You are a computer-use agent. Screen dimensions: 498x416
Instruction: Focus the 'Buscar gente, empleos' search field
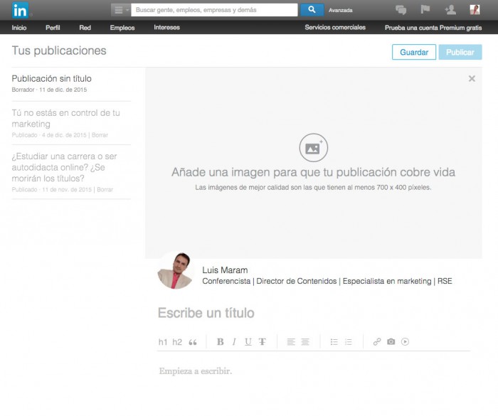click(x=214, y=10)
